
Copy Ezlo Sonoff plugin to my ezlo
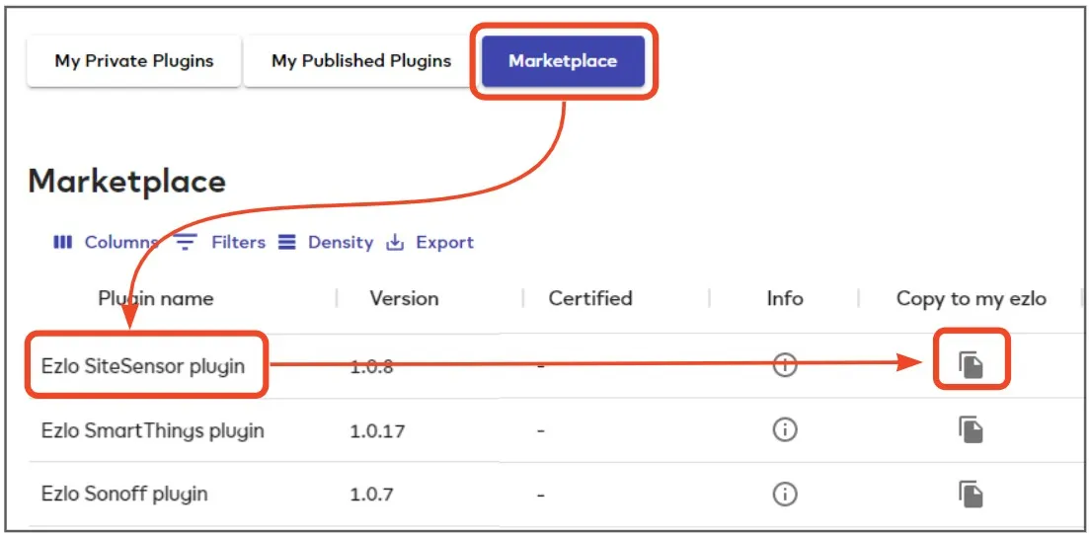click(x=972, y=494)
